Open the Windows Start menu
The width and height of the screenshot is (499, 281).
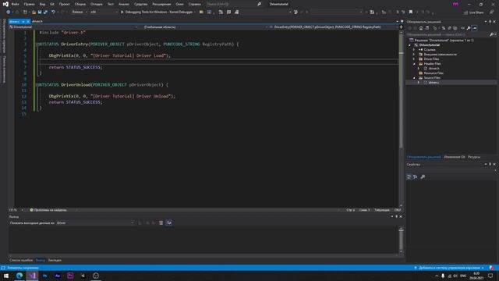(6, 276)
